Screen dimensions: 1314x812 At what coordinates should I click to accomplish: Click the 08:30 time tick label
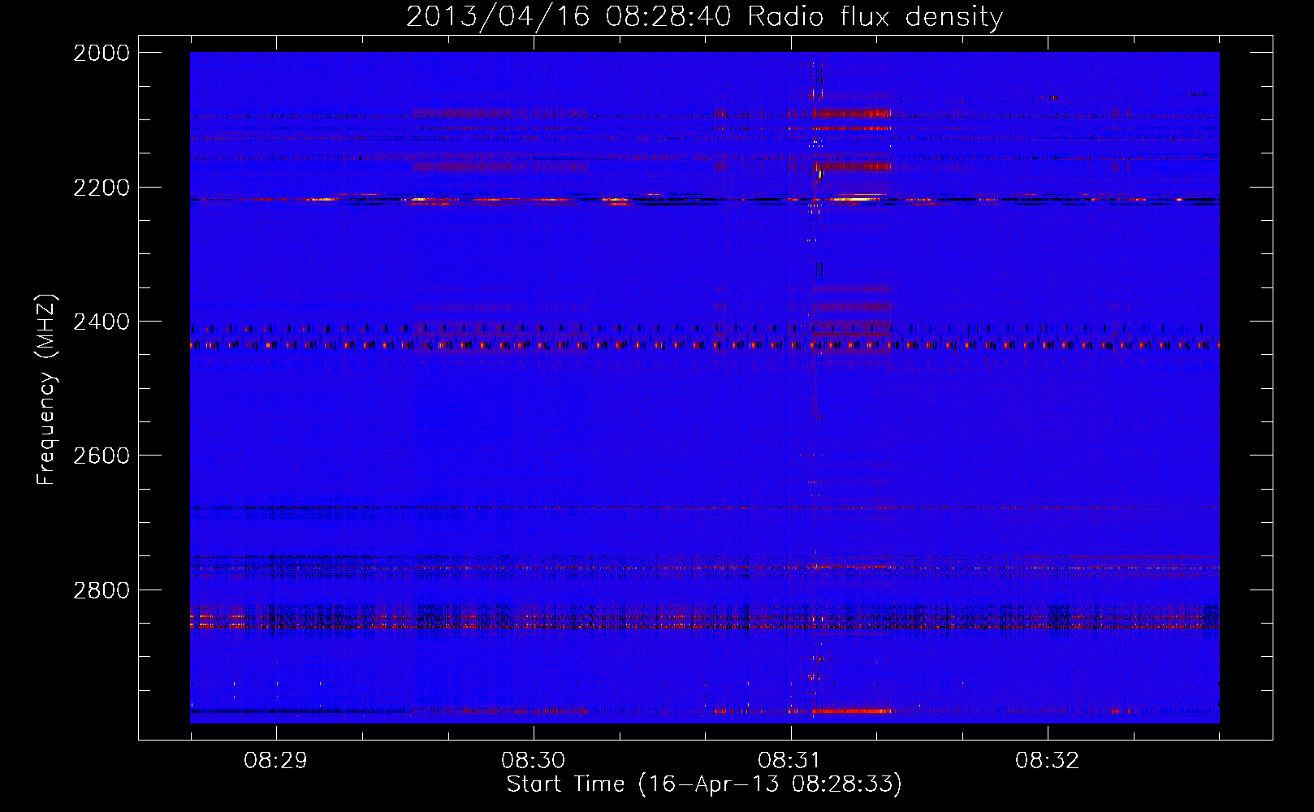534,761
